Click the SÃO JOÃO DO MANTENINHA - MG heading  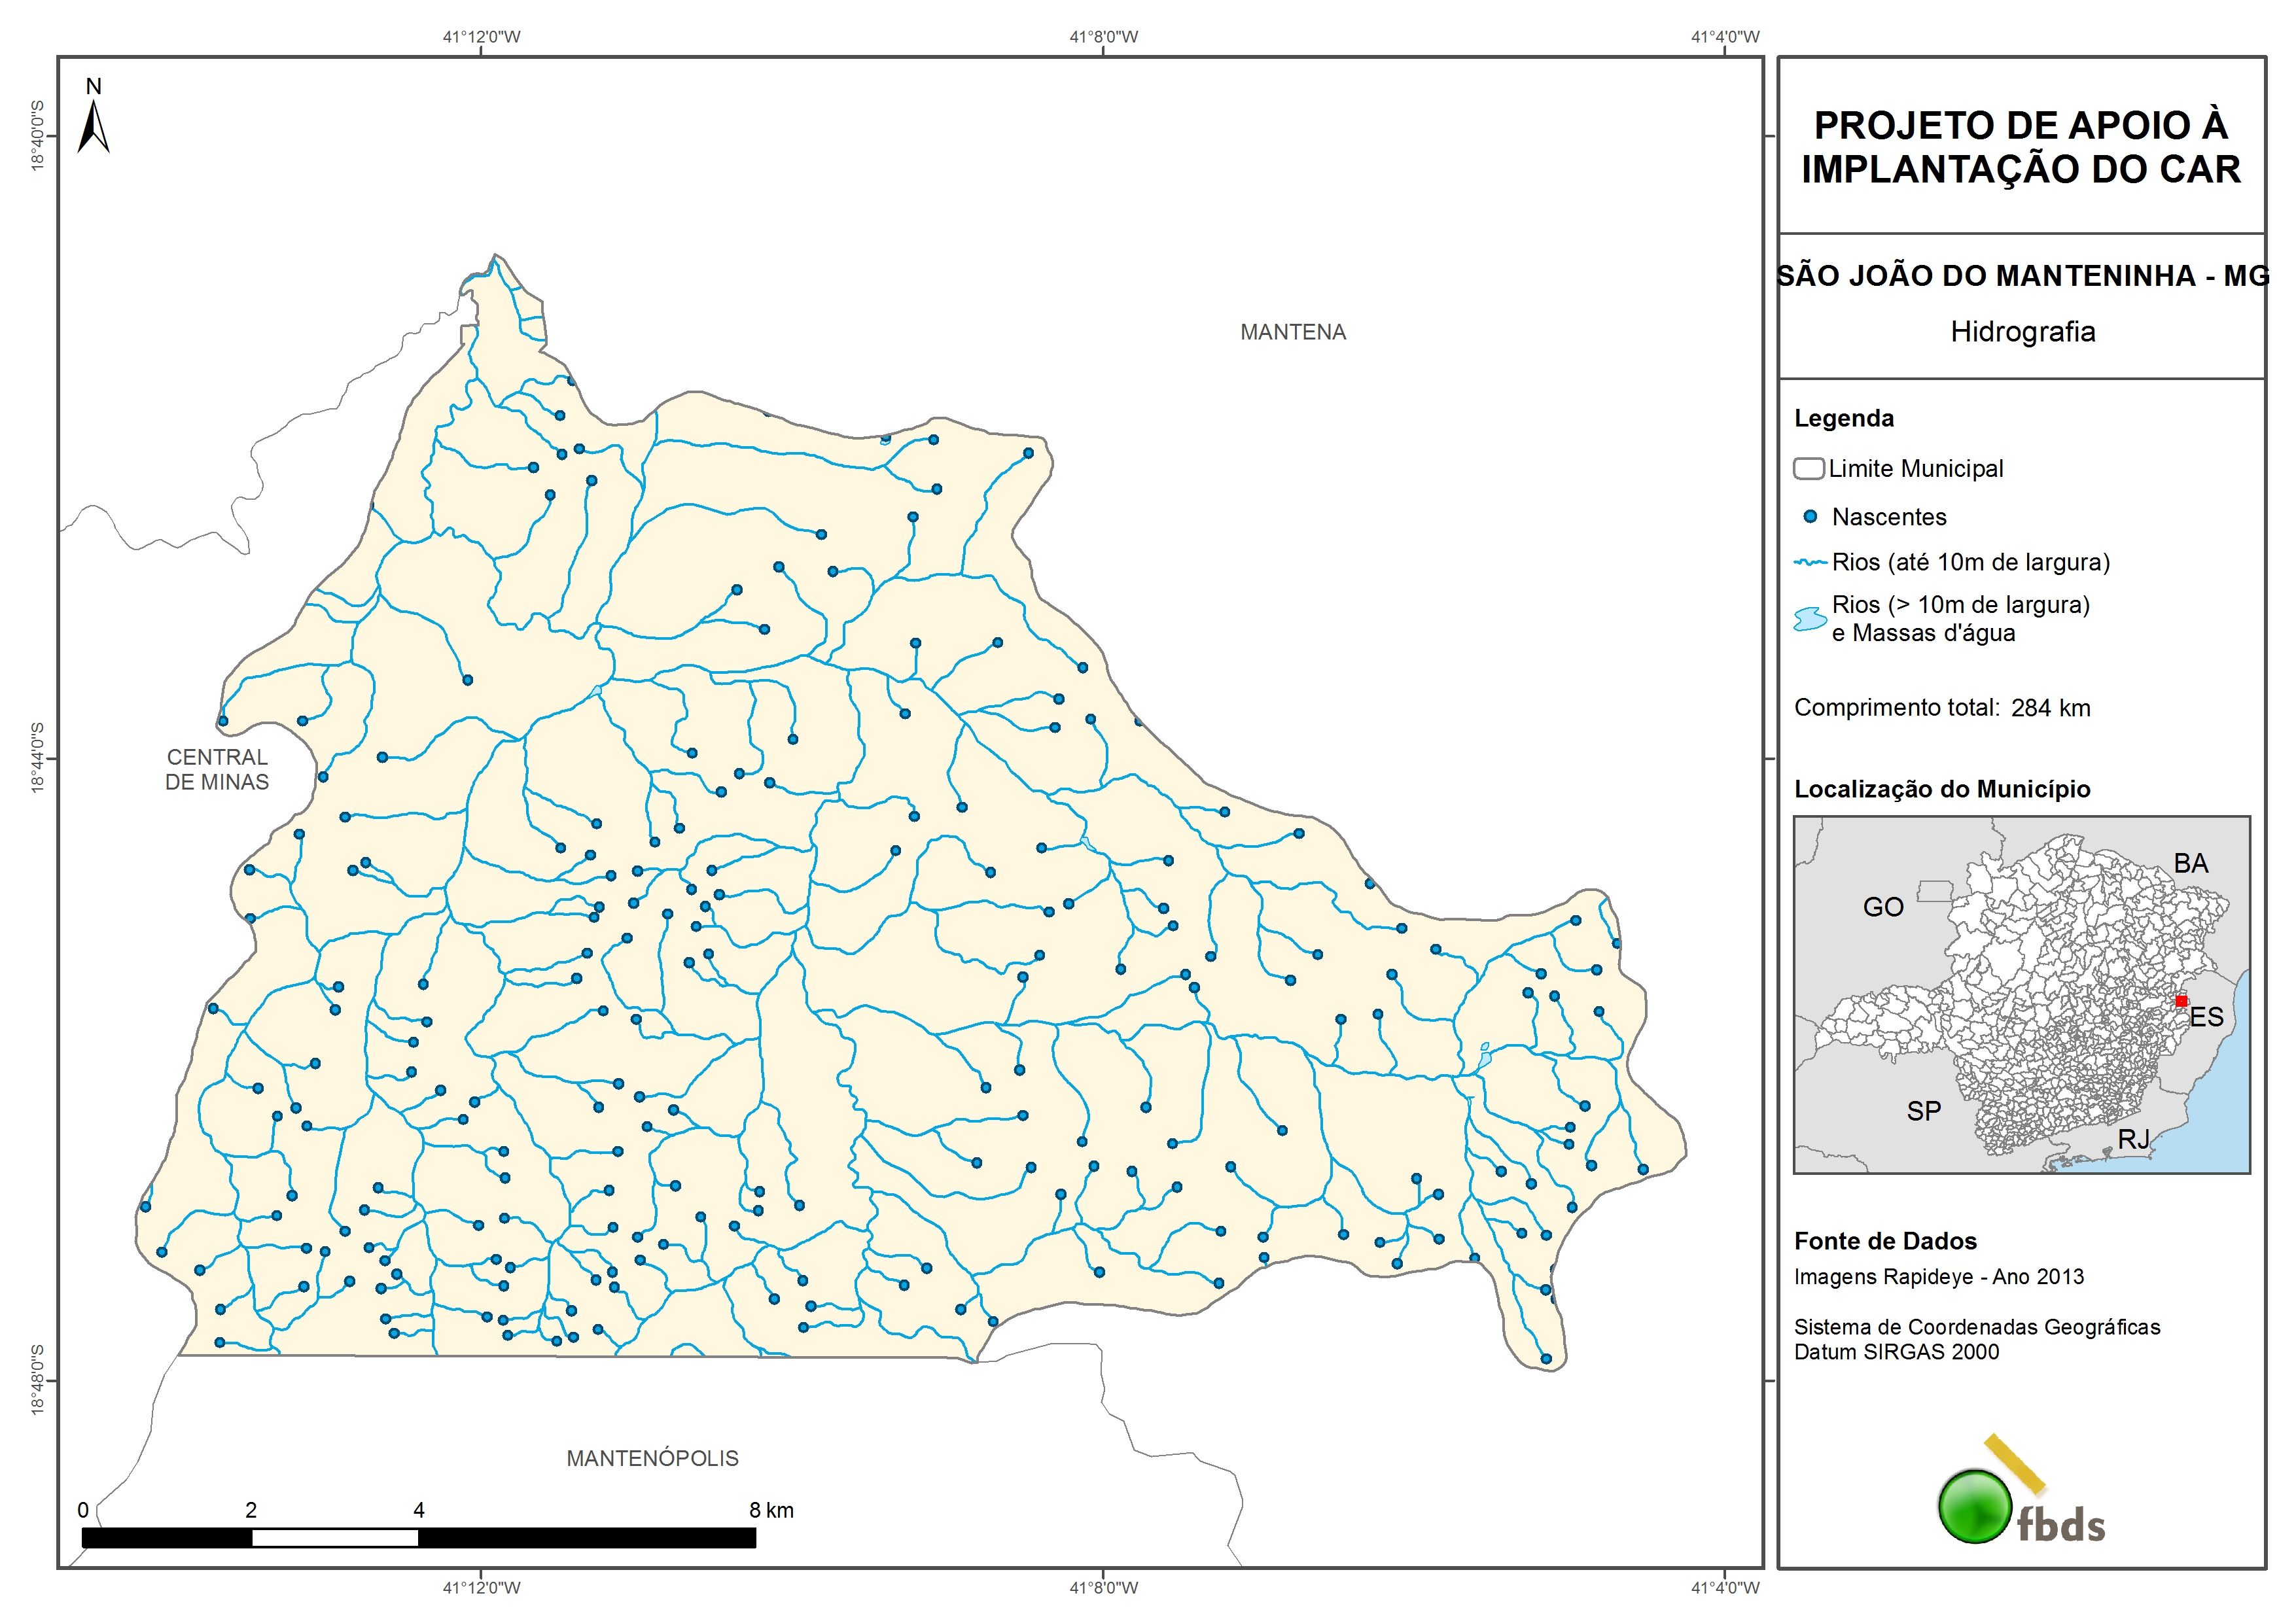[2022, 276]
